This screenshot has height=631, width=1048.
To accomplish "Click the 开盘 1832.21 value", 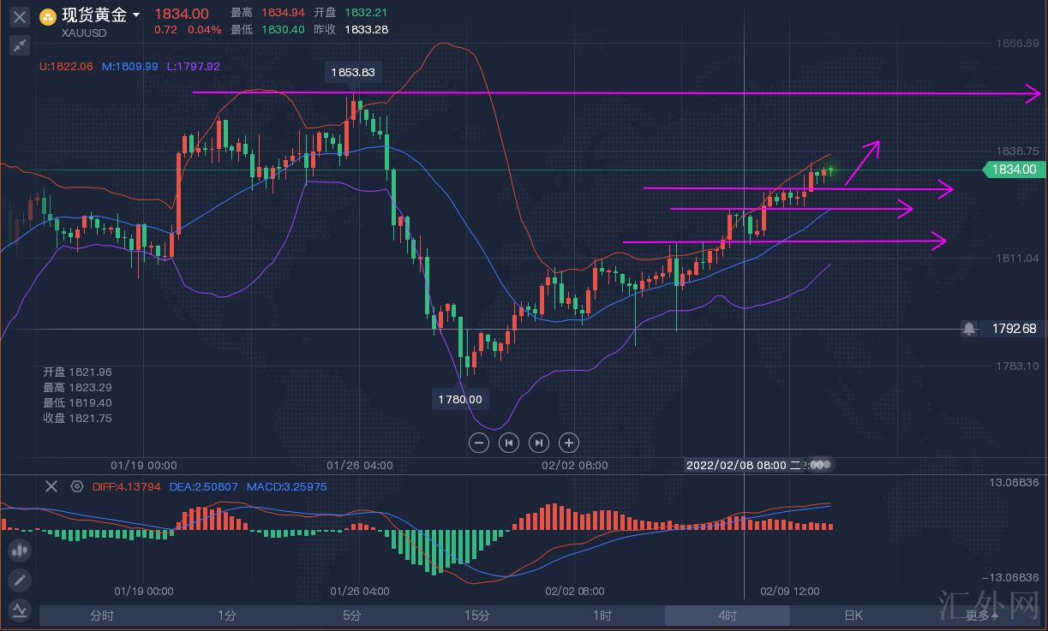I will pos(350,14).
